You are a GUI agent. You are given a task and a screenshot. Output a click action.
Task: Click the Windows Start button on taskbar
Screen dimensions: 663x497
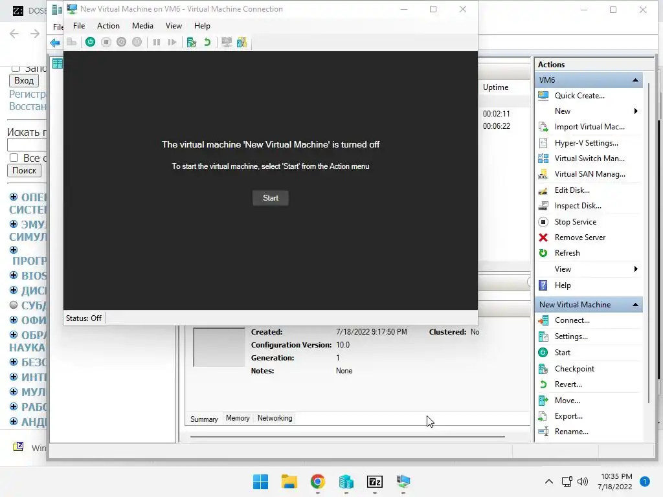coord(260,481)
